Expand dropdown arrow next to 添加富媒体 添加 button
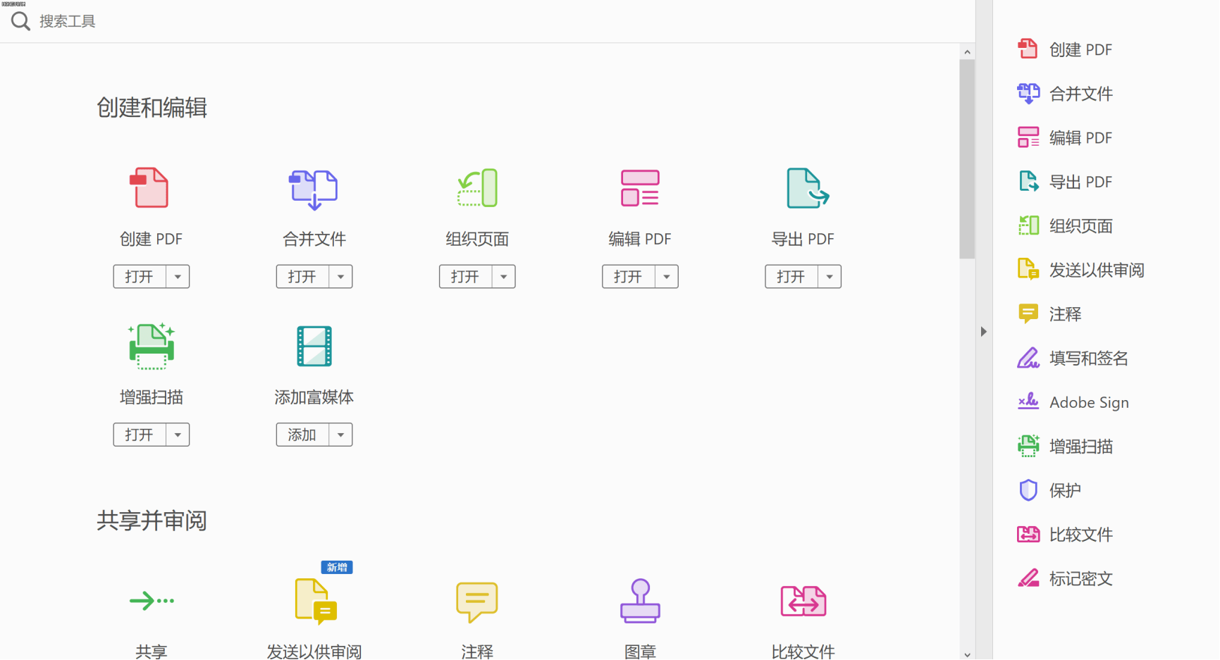The height and width of the screenshot is (660, 1220). (340, 435)
